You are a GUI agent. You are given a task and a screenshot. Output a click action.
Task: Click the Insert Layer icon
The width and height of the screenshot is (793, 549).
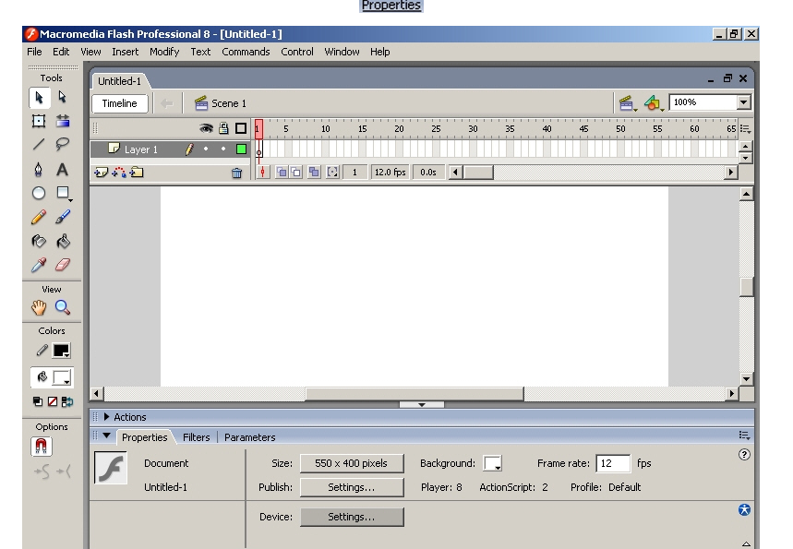pyautogui.click(x=102, y=173)
